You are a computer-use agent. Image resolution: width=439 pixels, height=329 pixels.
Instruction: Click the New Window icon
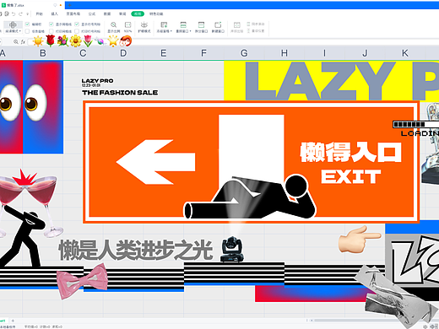pos(218,24)
